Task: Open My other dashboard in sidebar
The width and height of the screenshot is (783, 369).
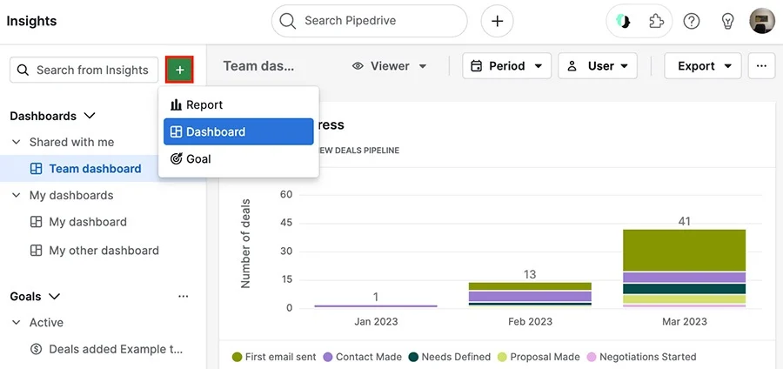Action: pos(104,251)
